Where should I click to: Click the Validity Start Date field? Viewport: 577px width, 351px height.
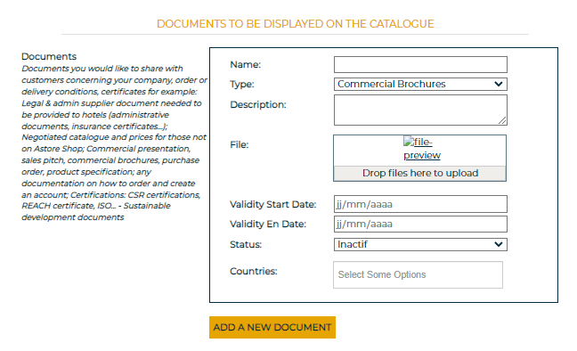(420, 204)
